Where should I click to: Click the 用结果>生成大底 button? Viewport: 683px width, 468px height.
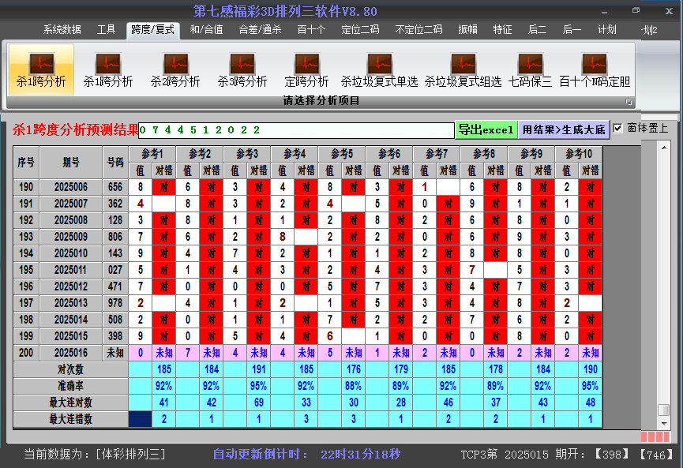[x=564, y=129]
